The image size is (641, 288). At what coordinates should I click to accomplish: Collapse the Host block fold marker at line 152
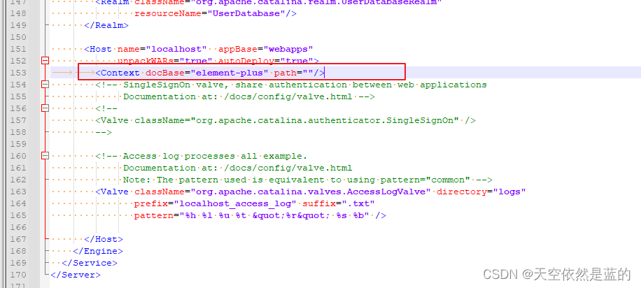45,61
